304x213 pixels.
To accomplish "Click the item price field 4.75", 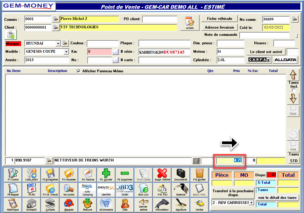I will coord(230,161).
